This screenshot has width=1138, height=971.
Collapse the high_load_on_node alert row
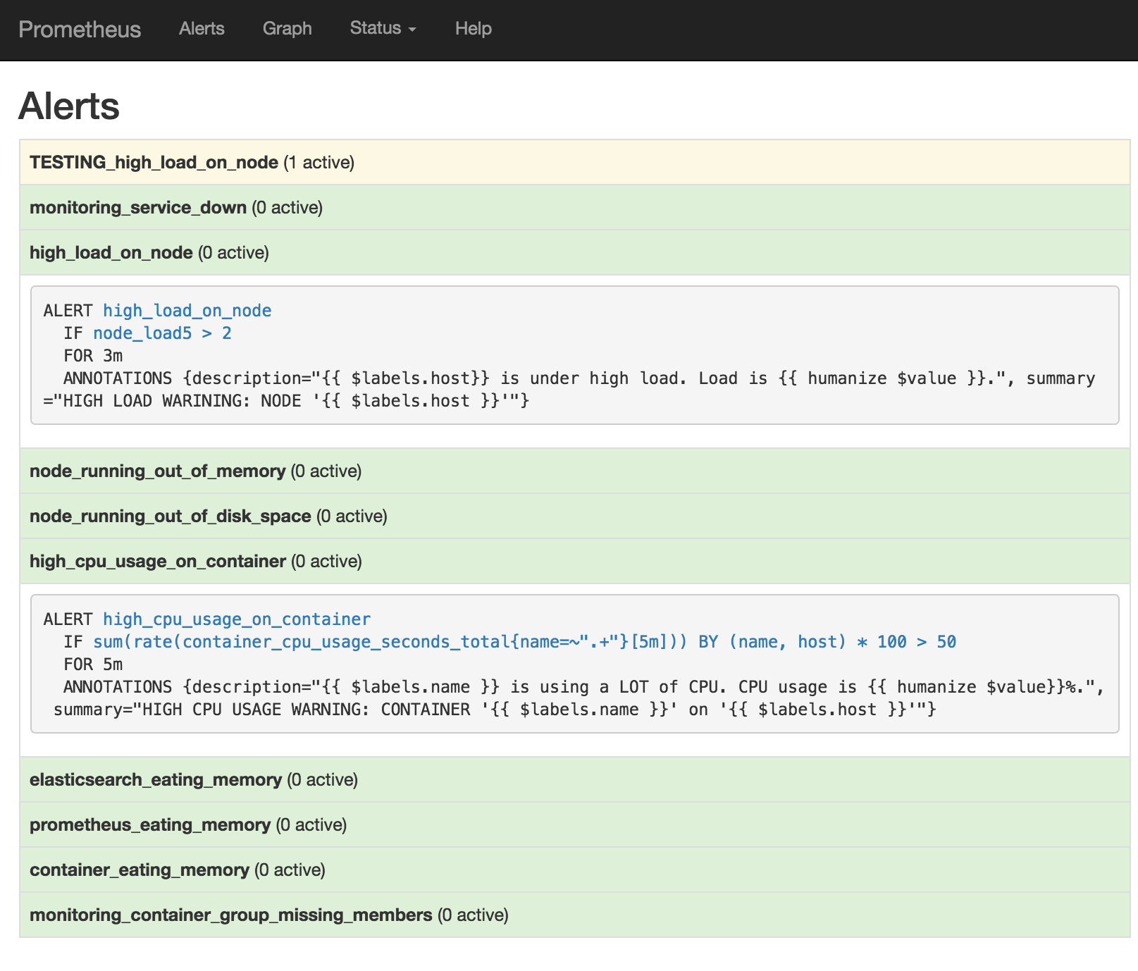(x=575, y=253)
